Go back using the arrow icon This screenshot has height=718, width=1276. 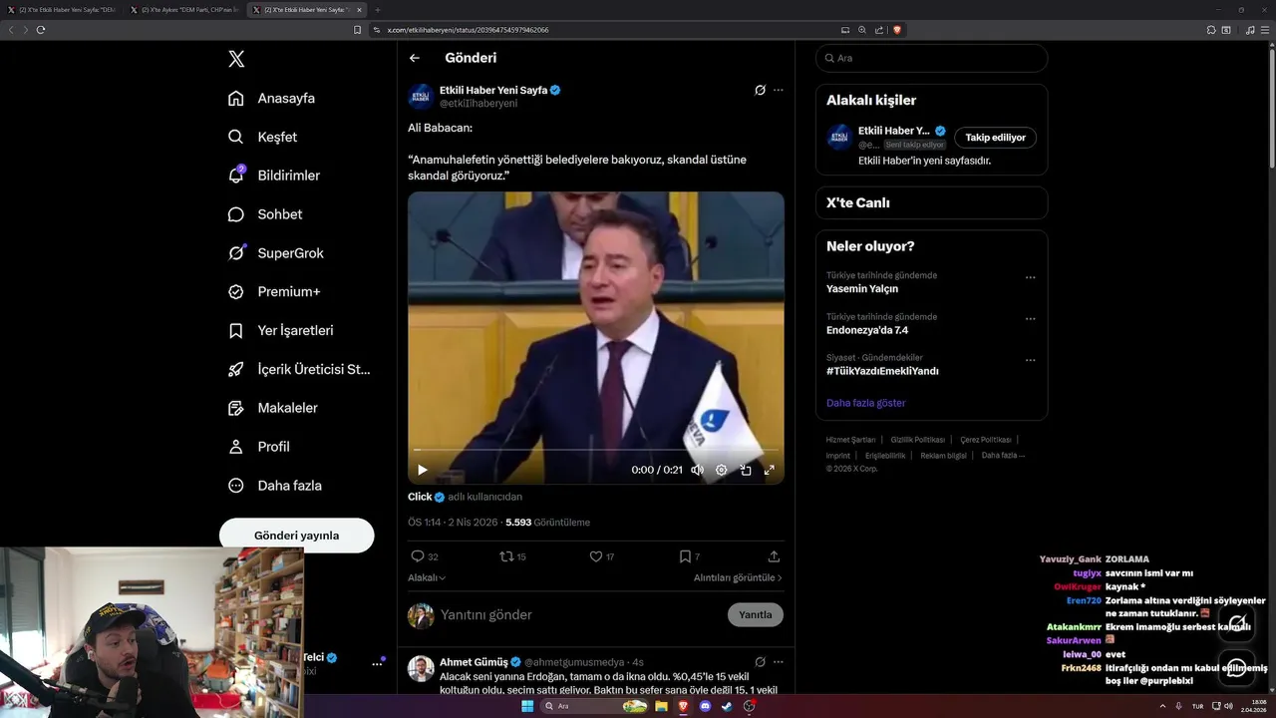click(415, 58)
